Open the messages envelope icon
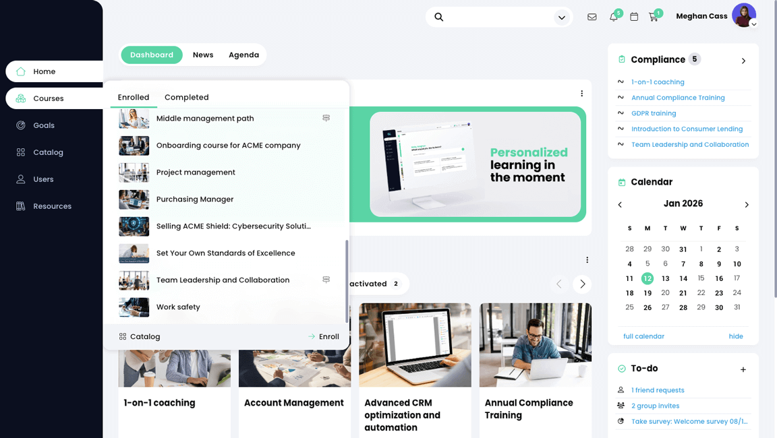Viewport: 777px width, 438px height. (592, 16)
